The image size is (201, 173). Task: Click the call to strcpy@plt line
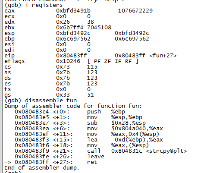(x=101, y=151)
